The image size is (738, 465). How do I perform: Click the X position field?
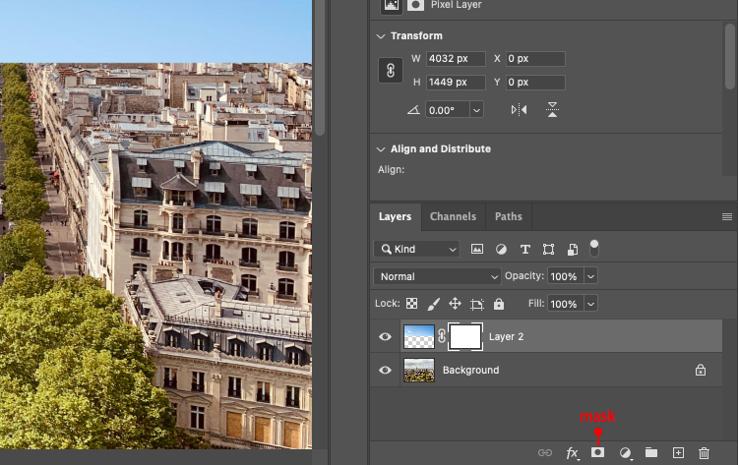click(535, 59)
